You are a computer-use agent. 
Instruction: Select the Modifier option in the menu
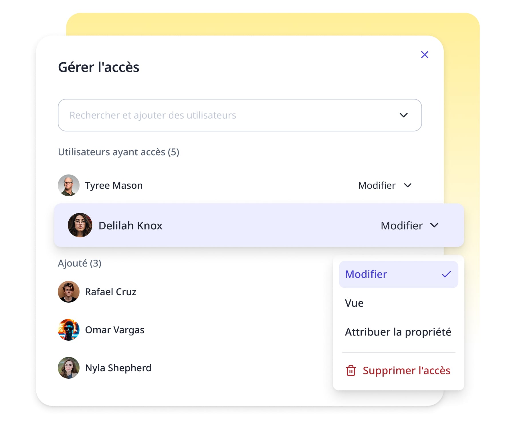tap(366, 274)
